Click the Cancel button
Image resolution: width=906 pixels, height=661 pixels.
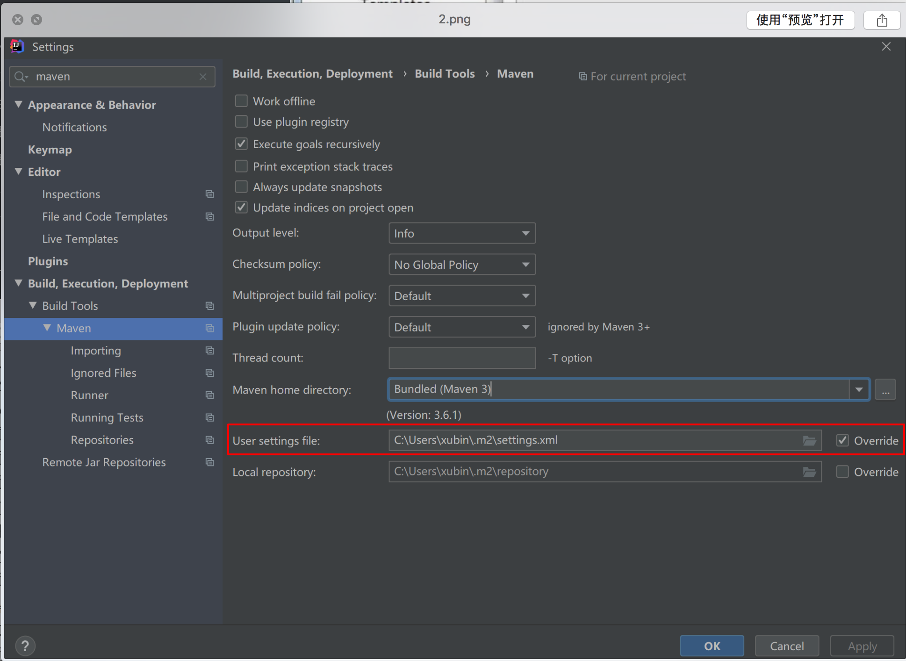(787, 646)
